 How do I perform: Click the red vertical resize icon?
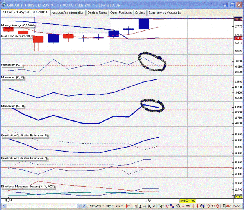[x=208, y=206]
